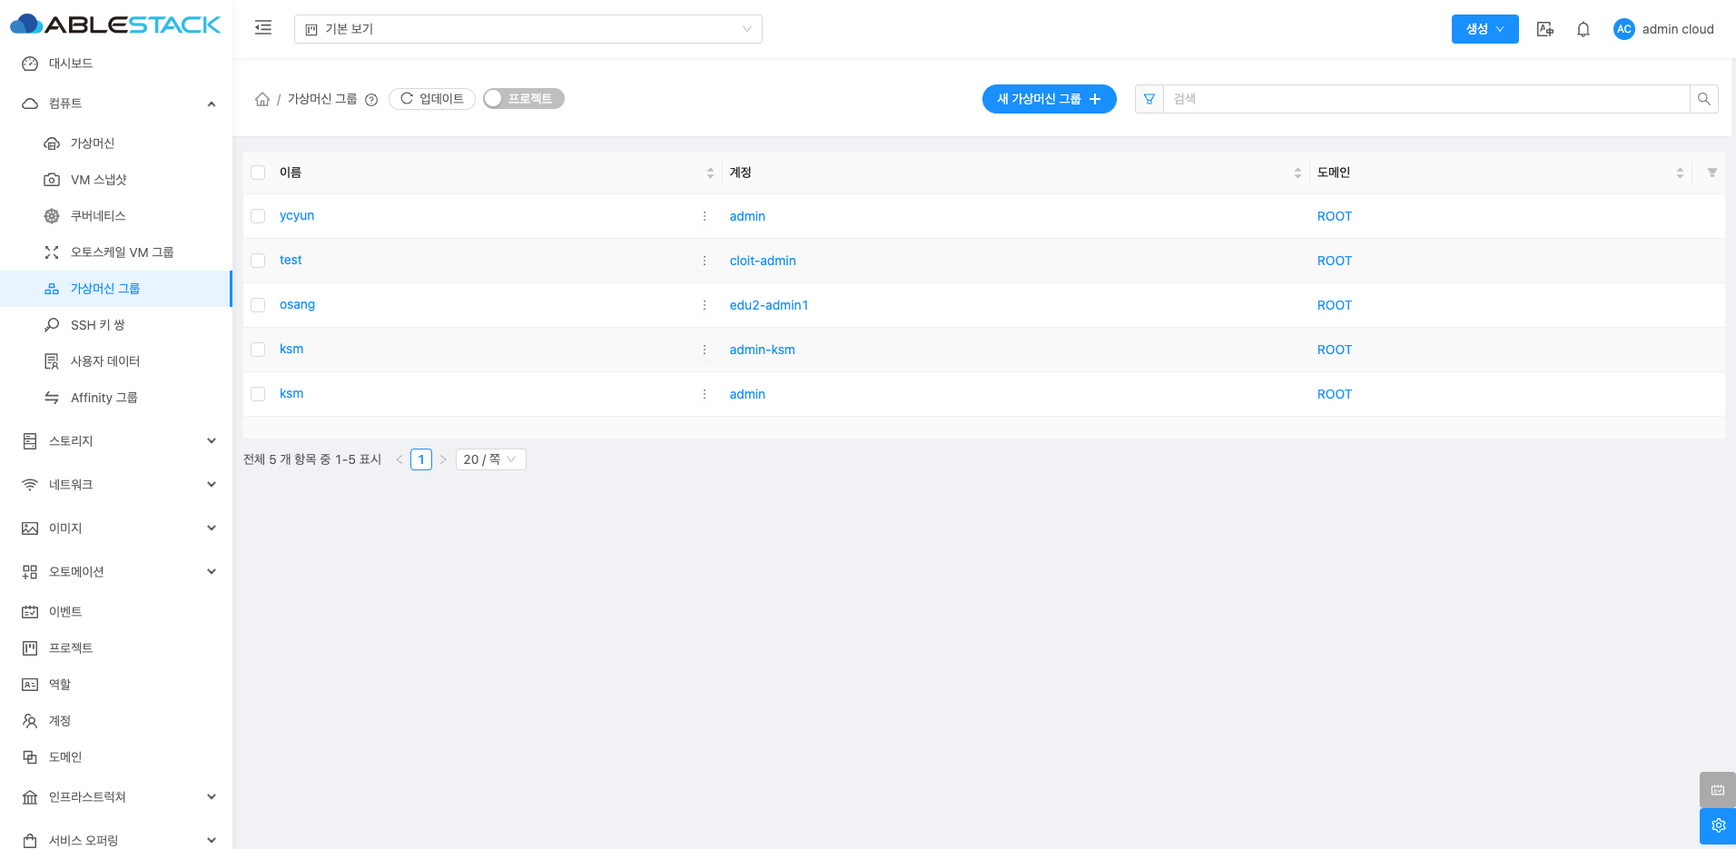Open ROOT domain link in ycyun row
The image size is (1736, 849).
(x=1335, y=216)
